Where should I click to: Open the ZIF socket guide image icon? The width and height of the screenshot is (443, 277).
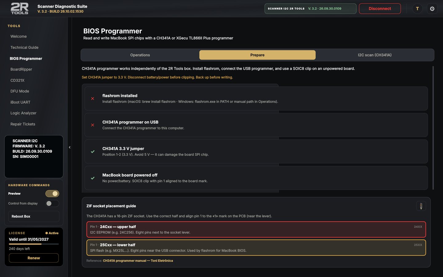click(421, 206)
